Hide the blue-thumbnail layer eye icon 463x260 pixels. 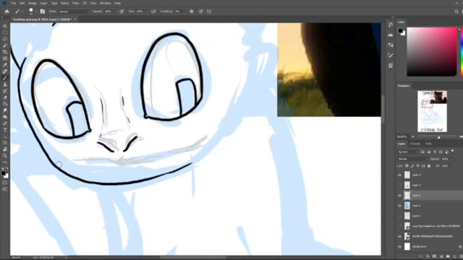(399, 206)
